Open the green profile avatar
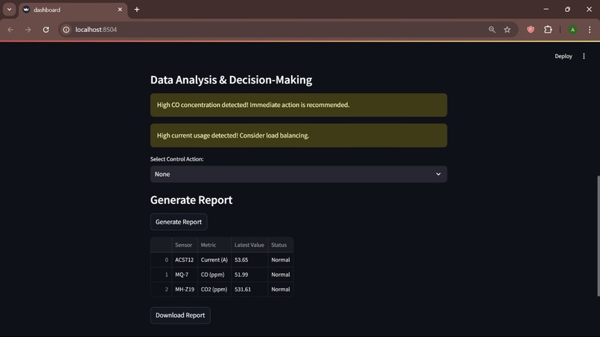Viewport: 600px width, 337px height. (x=572, y=30)
